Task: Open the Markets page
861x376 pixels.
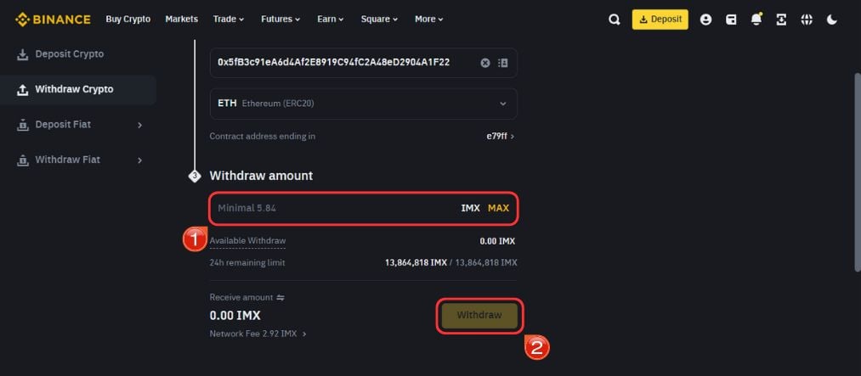Action: tap(182, 20)
